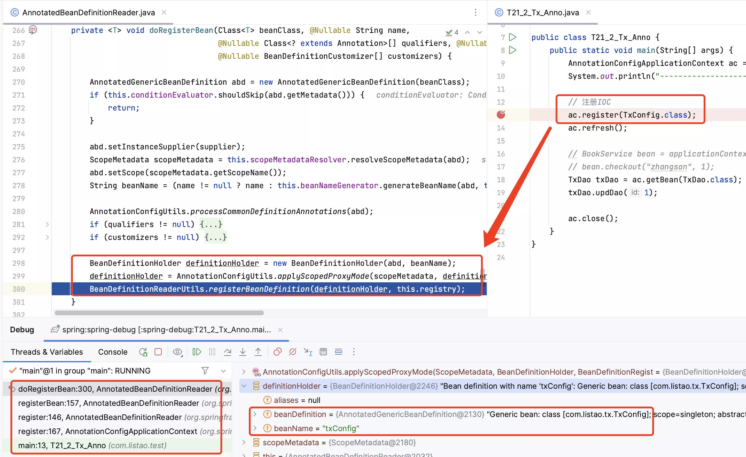Screen dimensions: 746x457
Task: Step into the method call
Action: [x=243, y=352]
